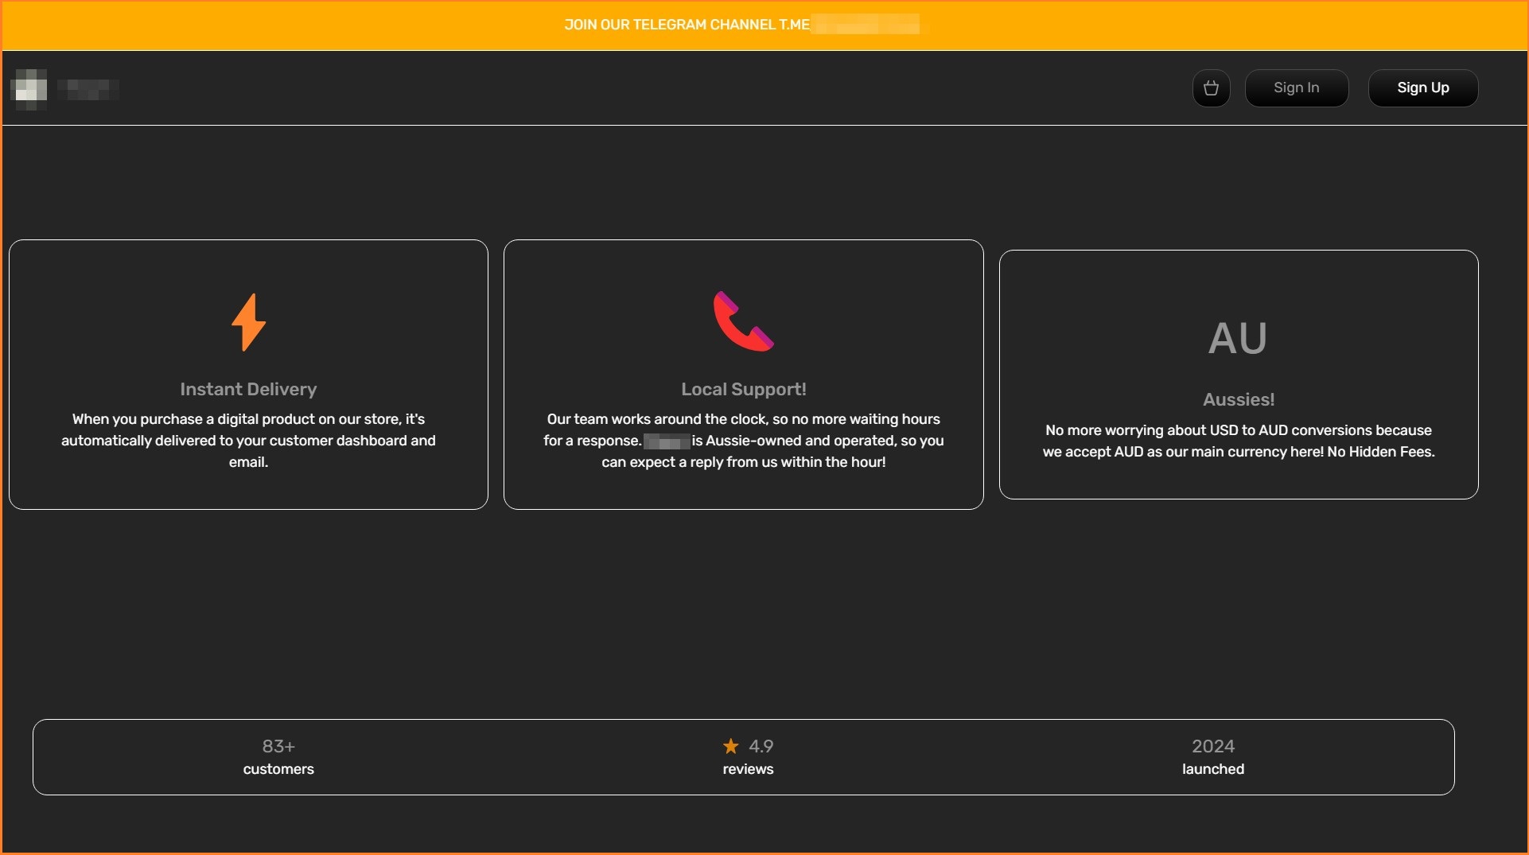The width and height of the screenshot is (1529, 855).
Task: Select the Instant Delivery heading
Action: pos(248,389)
